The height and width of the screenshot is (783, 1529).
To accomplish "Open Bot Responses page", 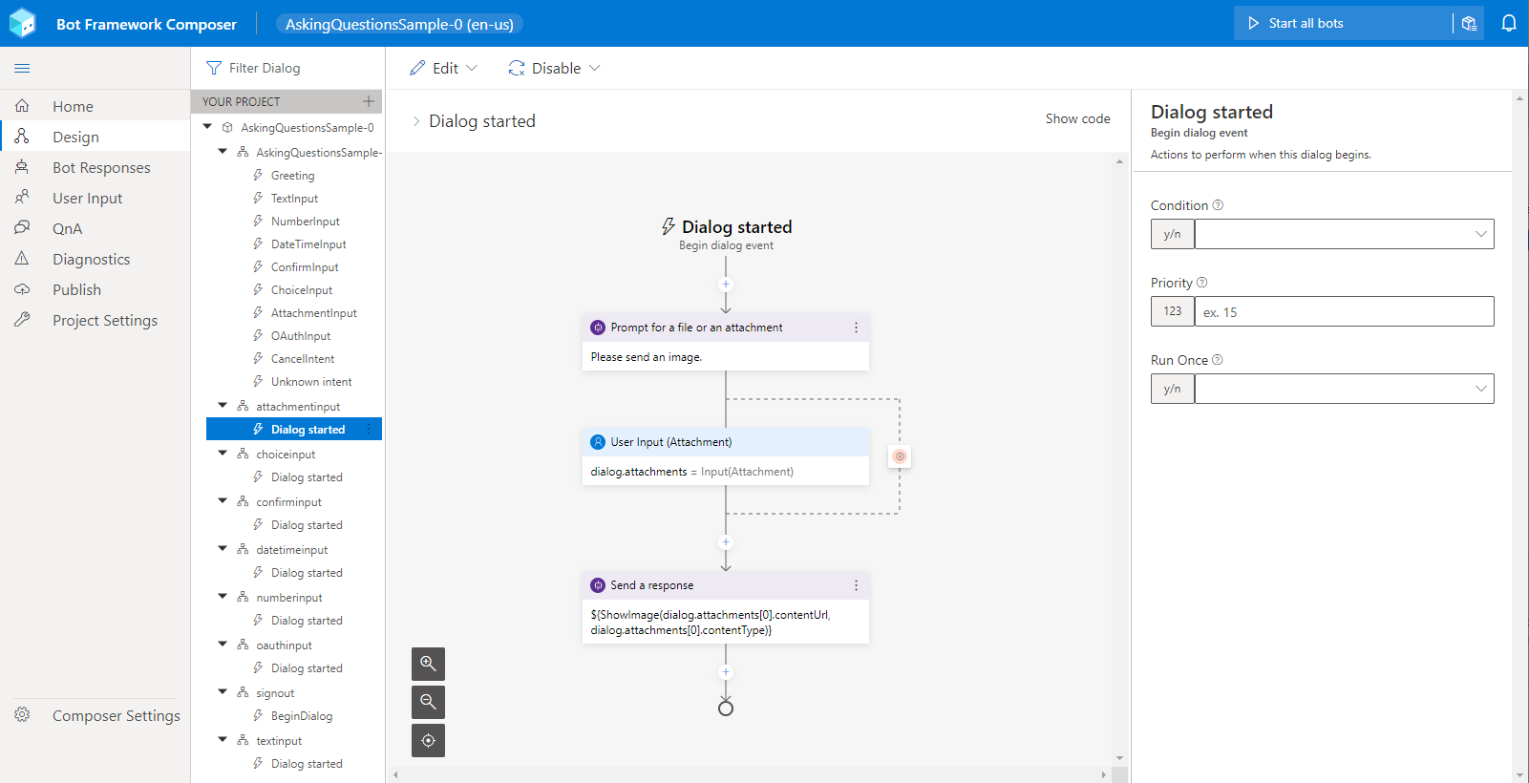I will click(96, 167).
